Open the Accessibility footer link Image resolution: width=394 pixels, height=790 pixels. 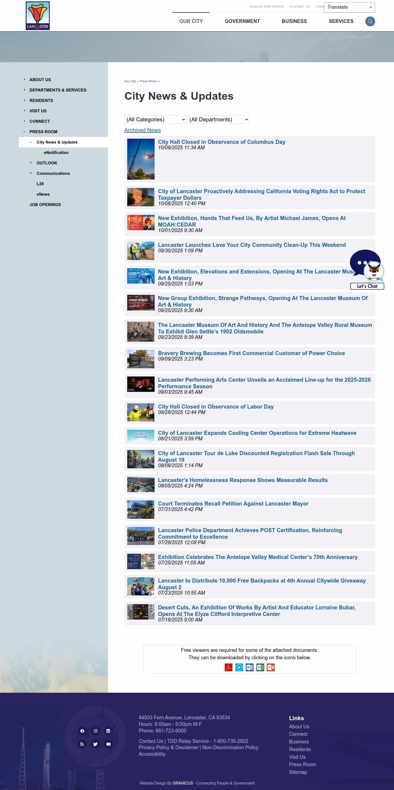point(152,754)
